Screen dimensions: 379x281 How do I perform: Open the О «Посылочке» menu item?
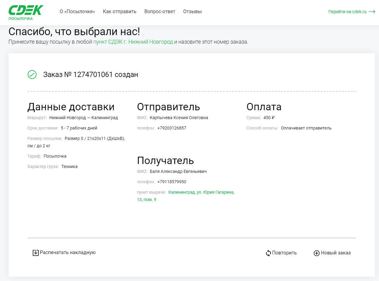tap(77, 12)
